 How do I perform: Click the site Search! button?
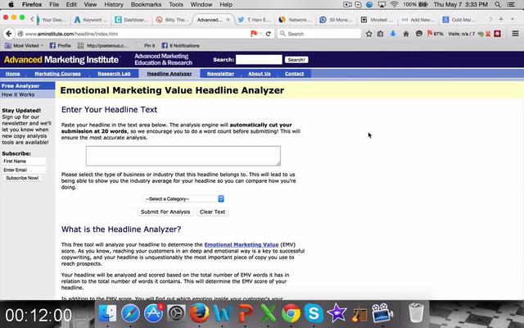[296, 60]
